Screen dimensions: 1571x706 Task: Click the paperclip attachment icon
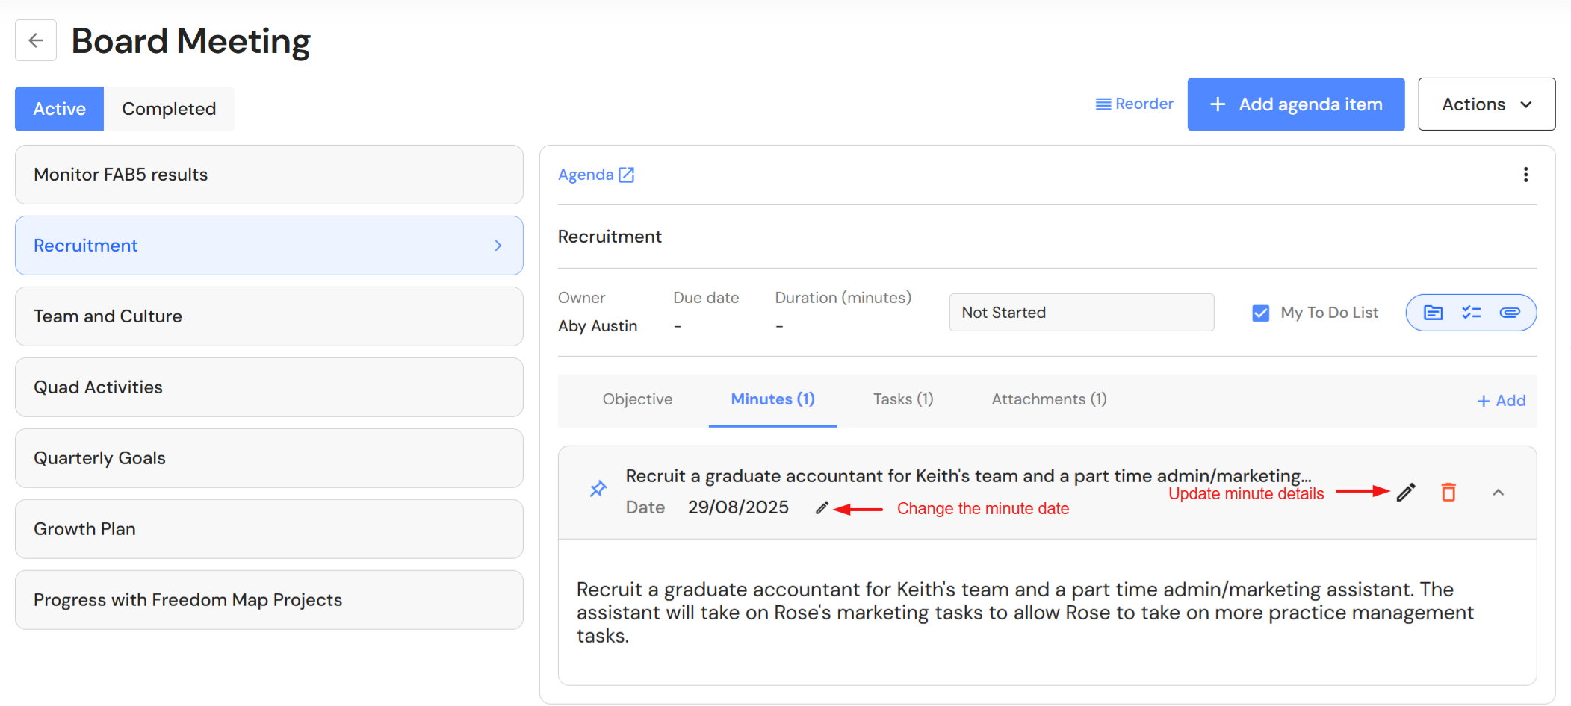(x=1510, y=313)
